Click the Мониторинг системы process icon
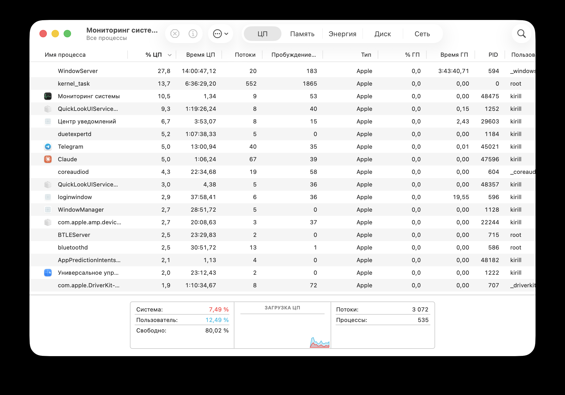Screen dimensions: 565x395 click(48, 96)
